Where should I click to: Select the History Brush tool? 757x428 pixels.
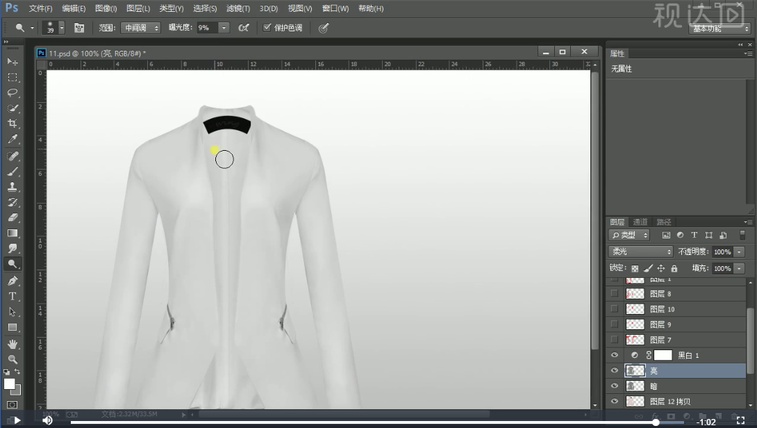[13, 202]
